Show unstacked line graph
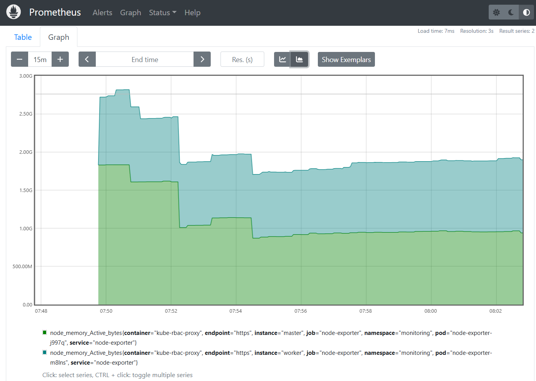The height and width of the screenshot is (381, 536). pos(282,59)
